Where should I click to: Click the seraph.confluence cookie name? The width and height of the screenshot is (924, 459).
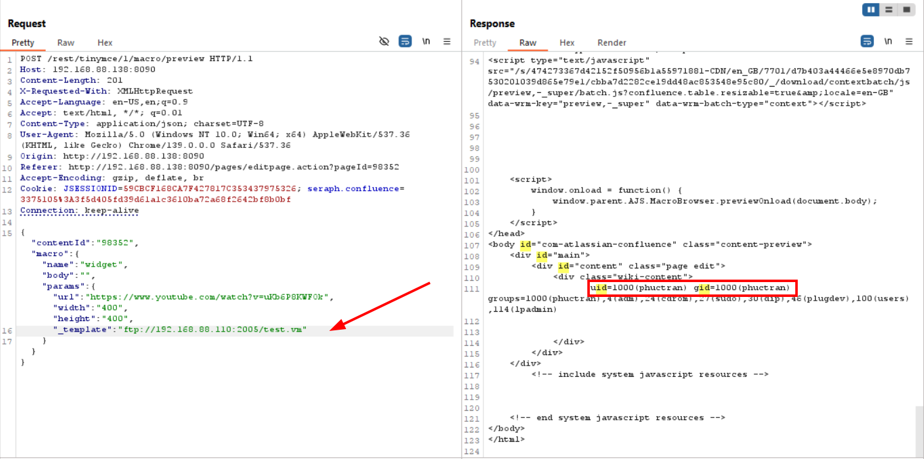(x=353, y=189)
